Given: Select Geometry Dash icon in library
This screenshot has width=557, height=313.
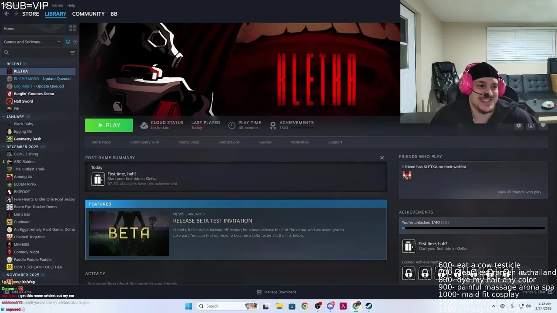Looking at the screenshot, I should click(10, 139).
